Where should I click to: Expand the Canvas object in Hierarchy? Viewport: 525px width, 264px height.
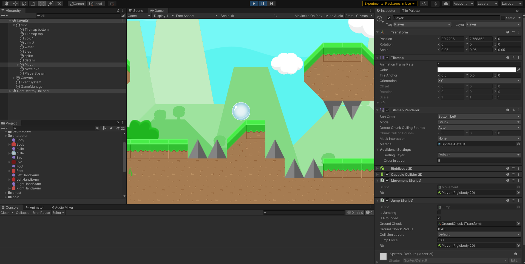[x=14, y=78]
